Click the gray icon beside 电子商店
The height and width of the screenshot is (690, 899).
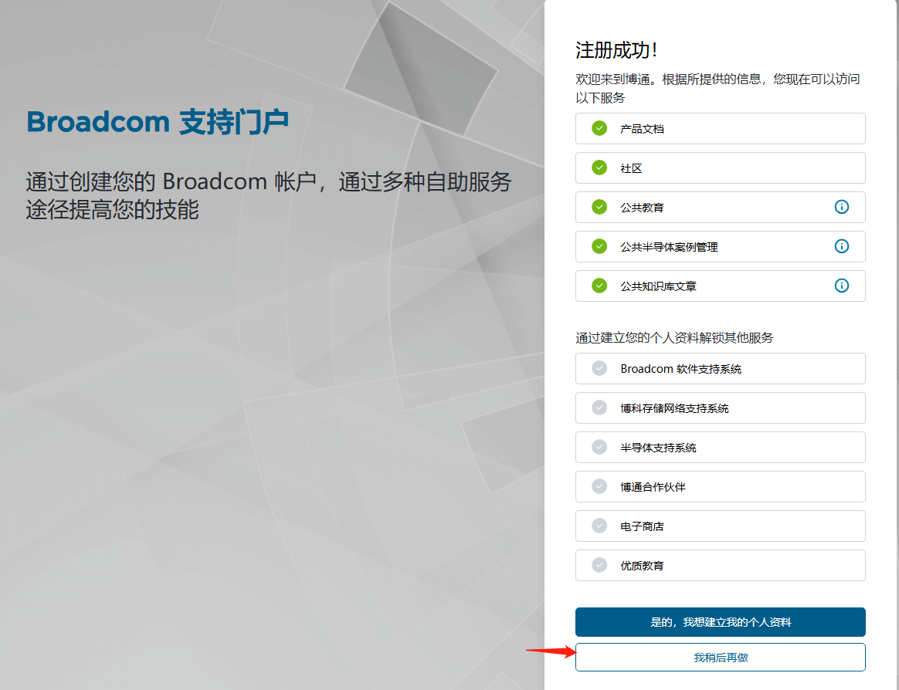(x=599, y=526)
